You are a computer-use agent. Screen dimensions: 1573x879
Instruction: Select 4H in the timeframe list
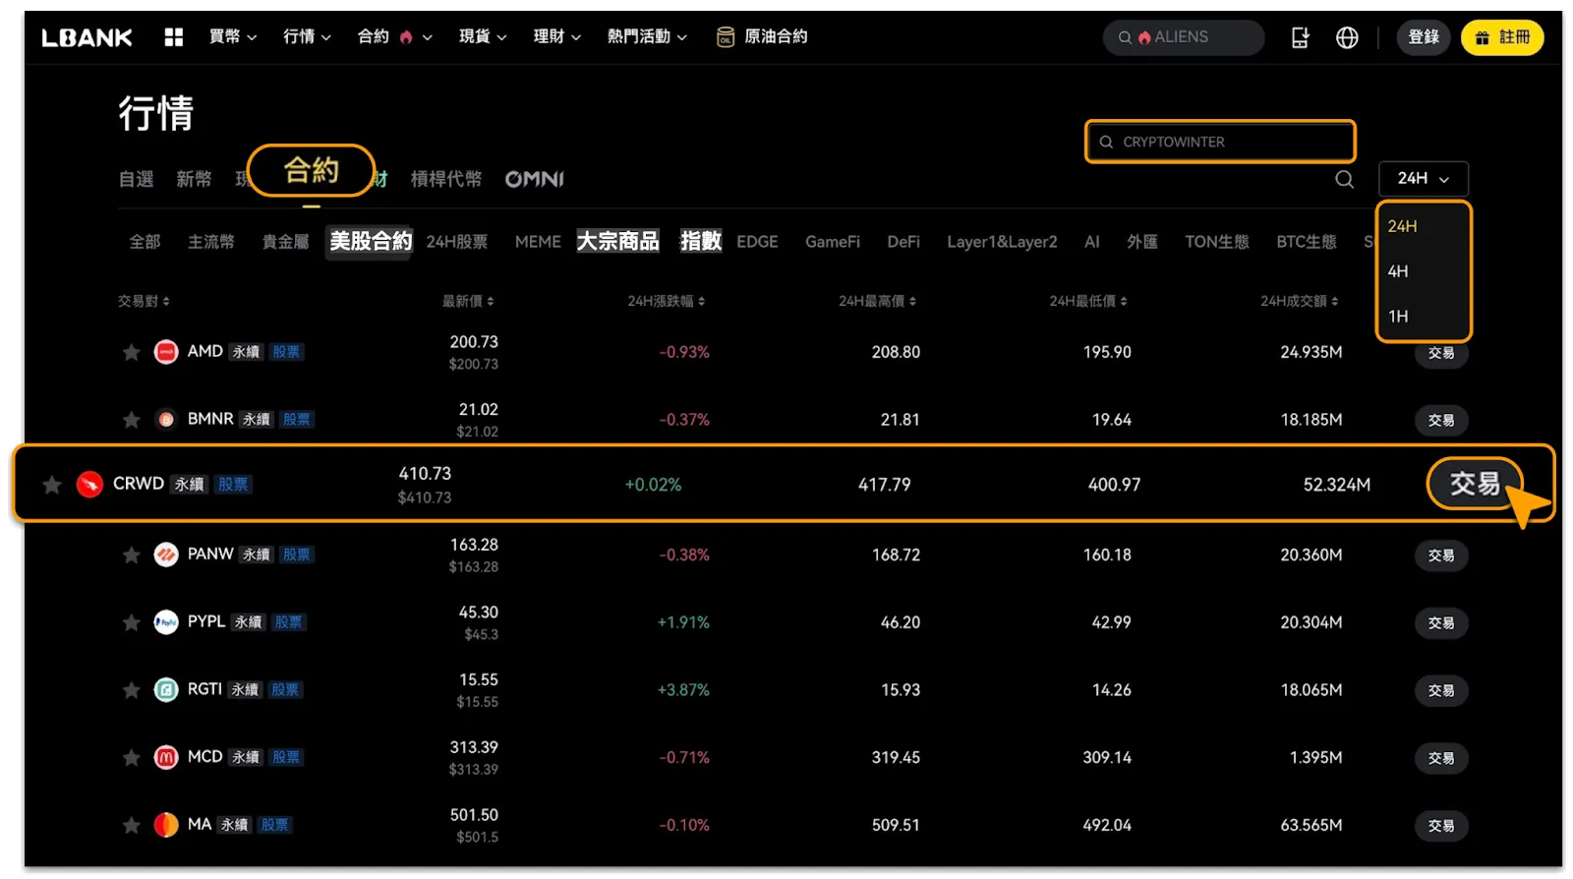(1398, 271)
